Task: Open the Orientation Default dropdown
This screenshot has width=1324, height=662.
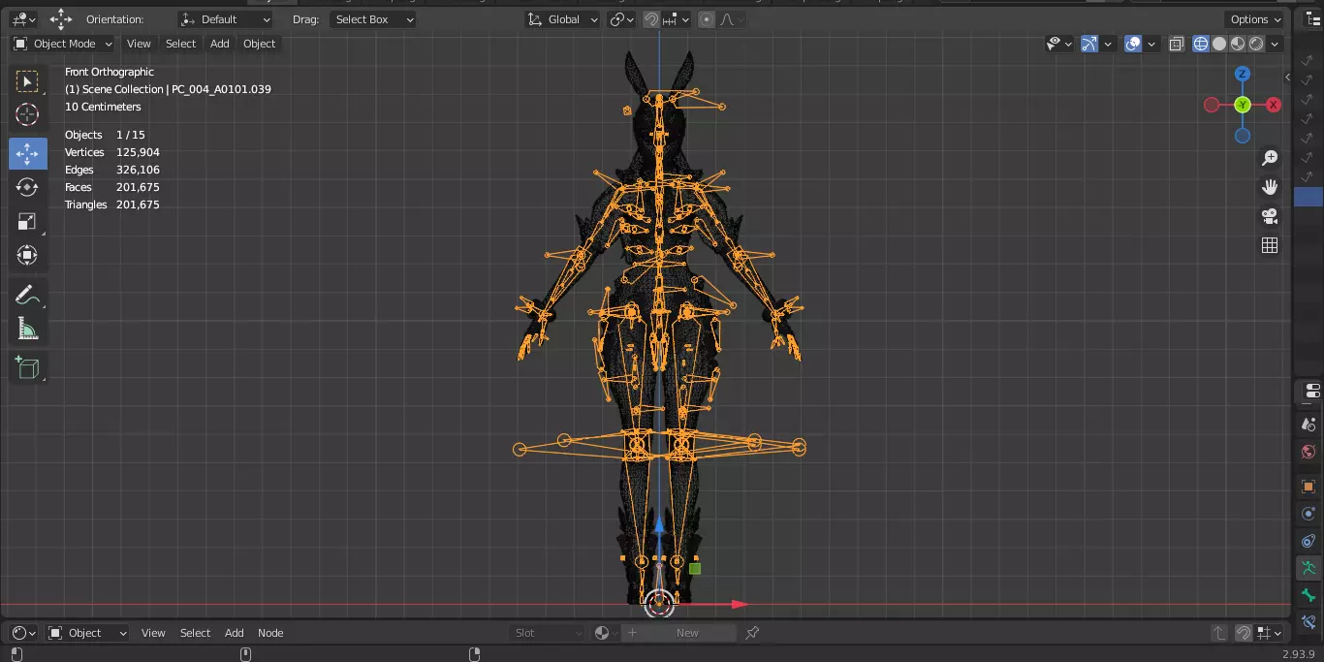Action: [x=226, y=19]
